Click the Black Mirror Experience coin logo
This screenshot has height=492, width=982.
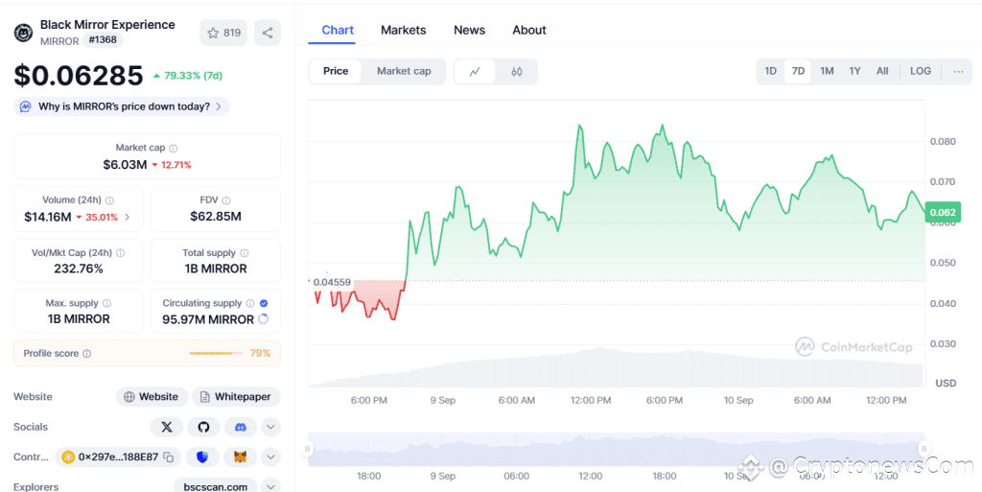pos(24,34)
